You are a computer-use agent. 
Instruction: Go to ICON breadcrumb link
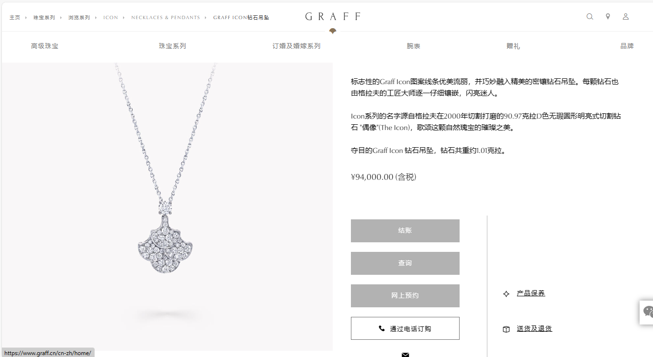tap(111, 18)
